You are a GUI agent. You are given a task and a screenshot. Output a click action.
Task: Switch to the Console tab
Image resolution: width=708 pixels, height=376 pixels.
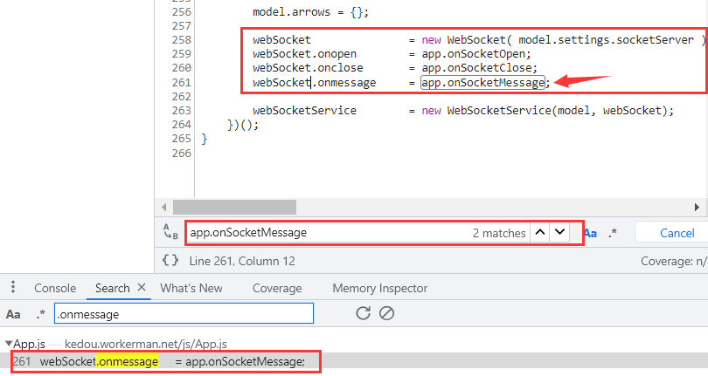[55, 288]
